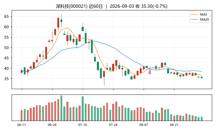This screenshot has height=131, width=216.
Task: Click the 45 price axis label
Action: (x=6, y=58)
